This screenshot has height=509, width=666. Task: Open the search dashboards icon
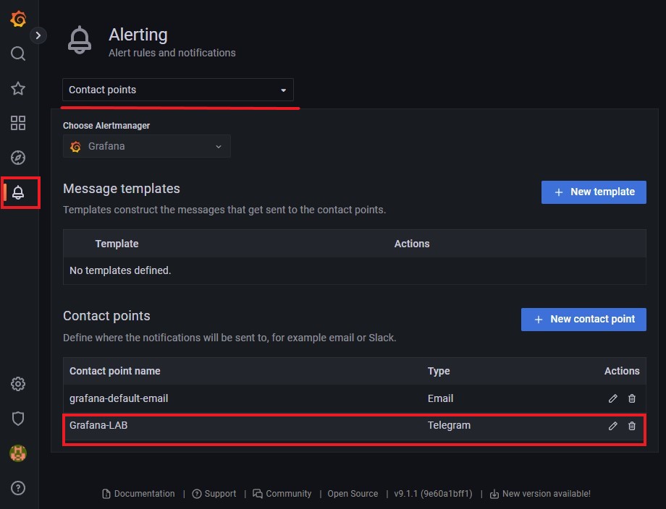18,54
